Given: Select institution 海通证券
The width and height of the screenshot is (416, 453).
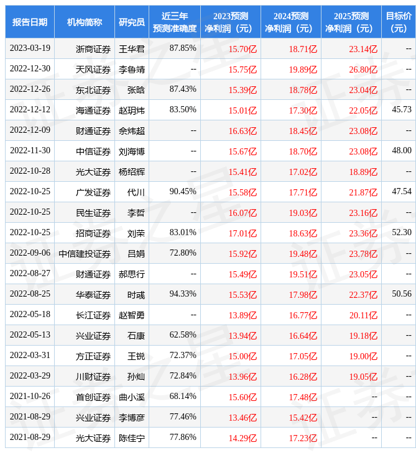Looking at the screenshot, I should [93, 110].
